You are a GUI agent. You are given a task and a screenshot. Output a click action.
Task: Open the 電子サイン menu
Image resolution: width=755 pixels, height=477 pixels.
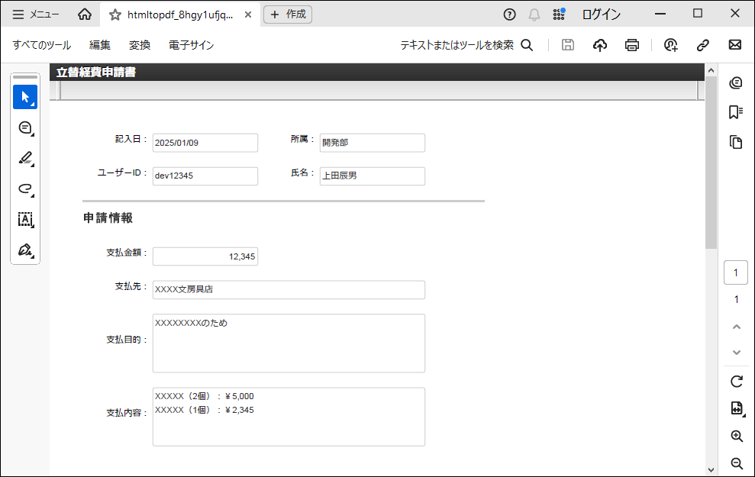pyautogui.click(x=191, y=45)
